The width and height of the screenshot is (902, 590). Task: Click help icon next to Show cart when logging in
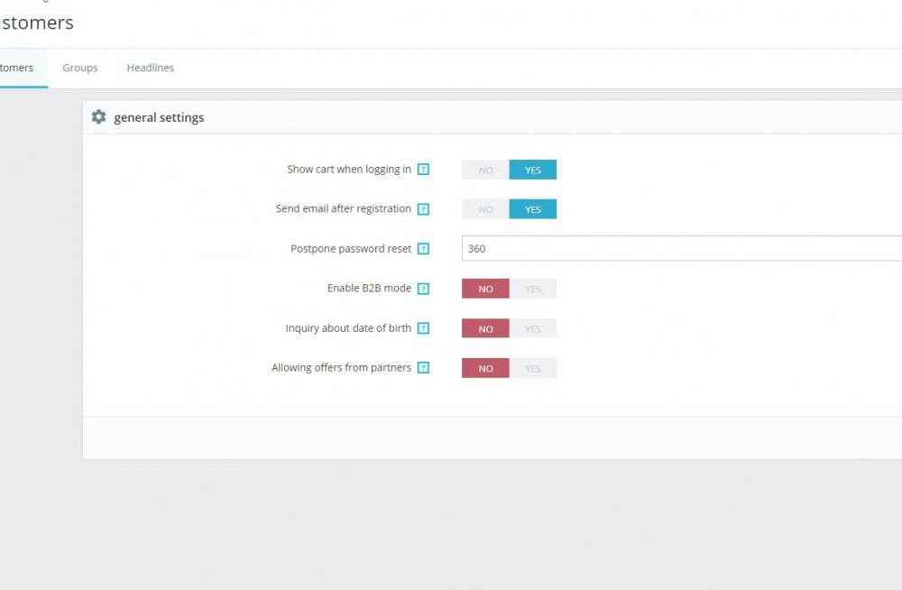pyautogui.click(x=423, y=170)
